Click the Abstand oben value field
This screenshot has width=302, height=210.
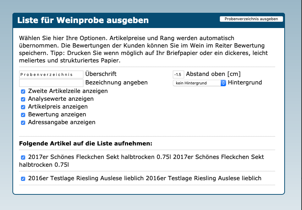[178, 74]
